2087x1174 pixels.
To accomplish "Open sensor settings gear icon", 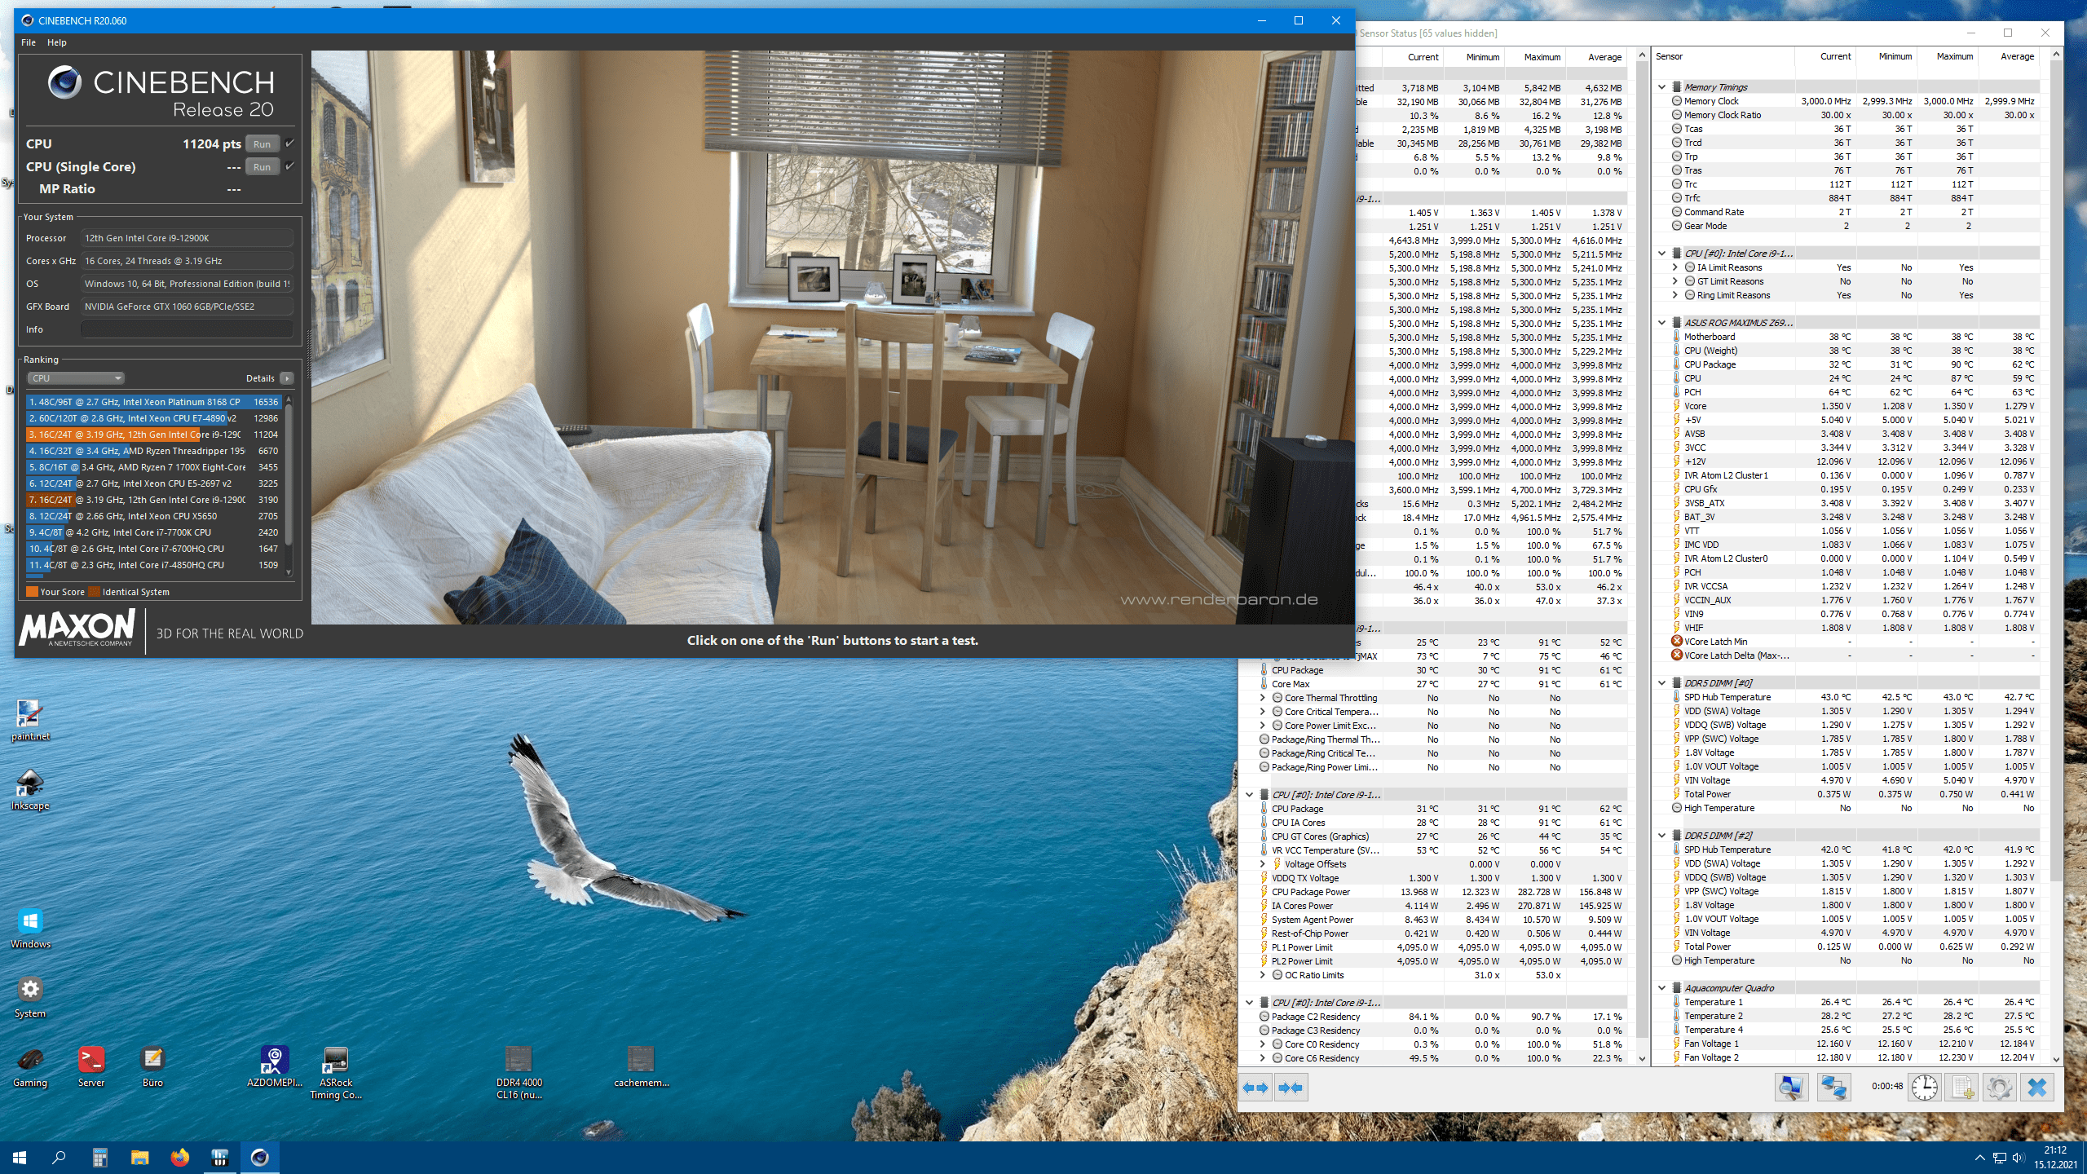I will tap(1999, 1088).
